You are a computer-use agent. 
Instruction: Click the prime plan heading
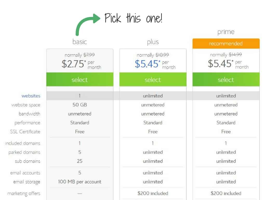pos(226,32)
